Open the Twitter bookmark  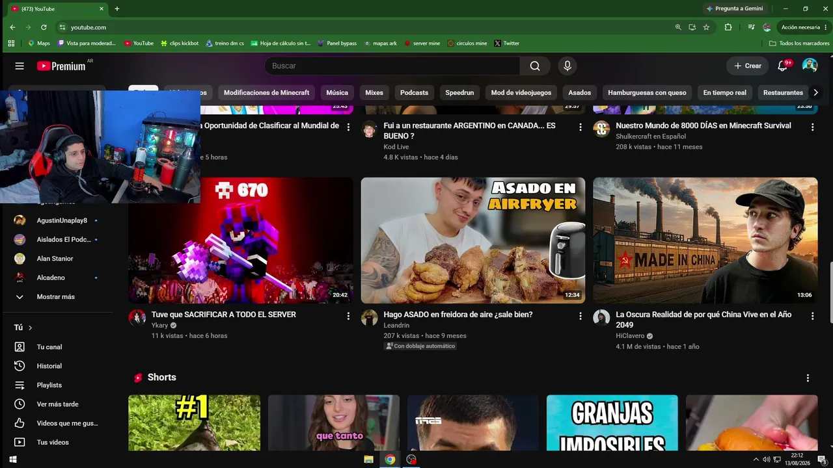(507, 44)
